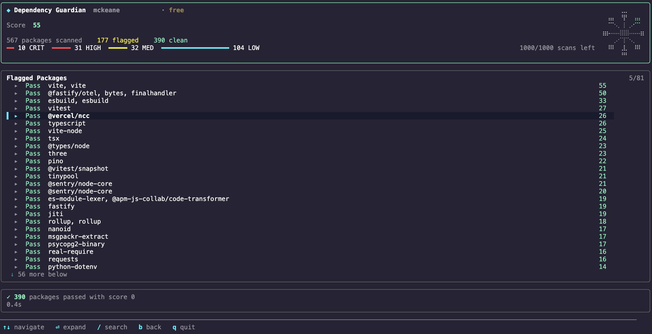Image resolution: width=652 pixels, height=334 pixels.
Task: Click the quit label in footer
Action: click(188, 327)
